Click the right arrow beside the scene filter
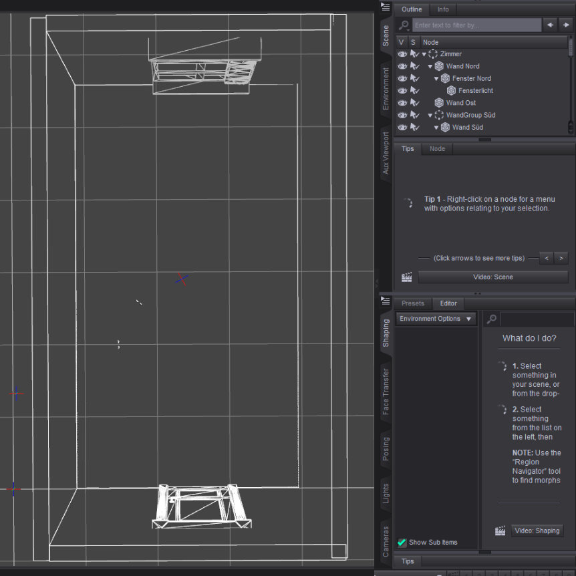 click(x=566, y=25)
